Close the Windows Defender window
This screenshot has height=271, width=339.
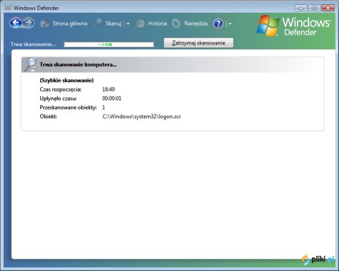328,8
